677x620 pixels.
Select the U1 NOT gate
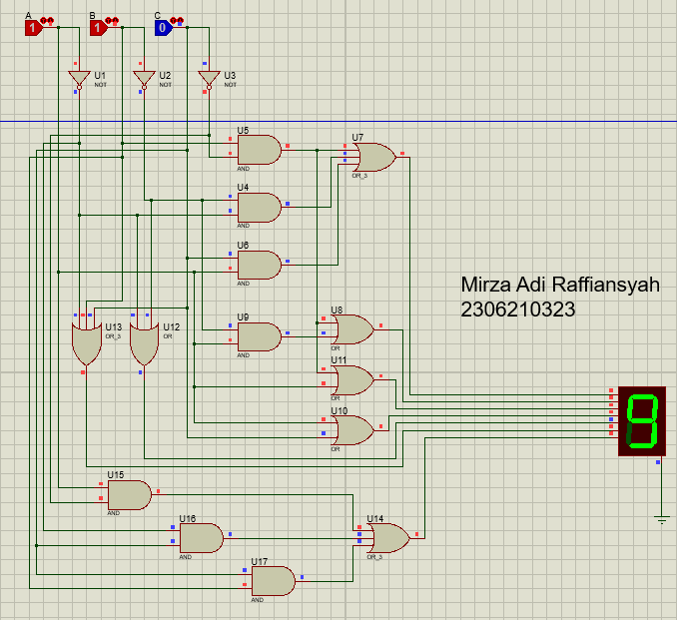pos(80,78)
